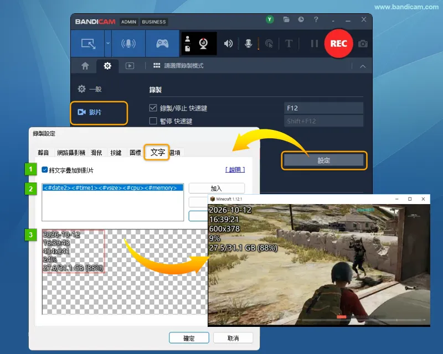Uncheck 將文字疊加到影片 checkbox
The height and width of the screenshot is (354, 443).
(x=45, y=170)
